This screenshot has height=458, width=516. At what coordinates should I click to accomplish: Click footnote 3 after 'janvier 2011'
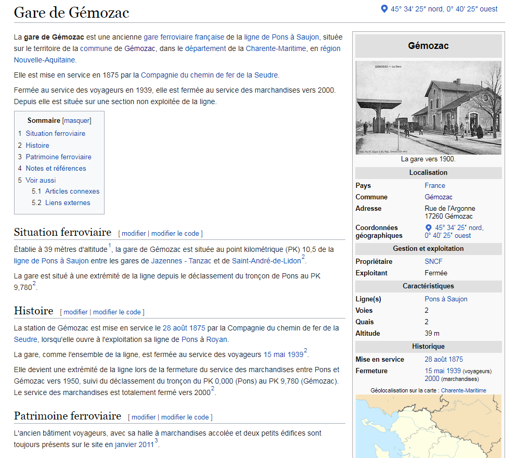click(x=156, y=440)
